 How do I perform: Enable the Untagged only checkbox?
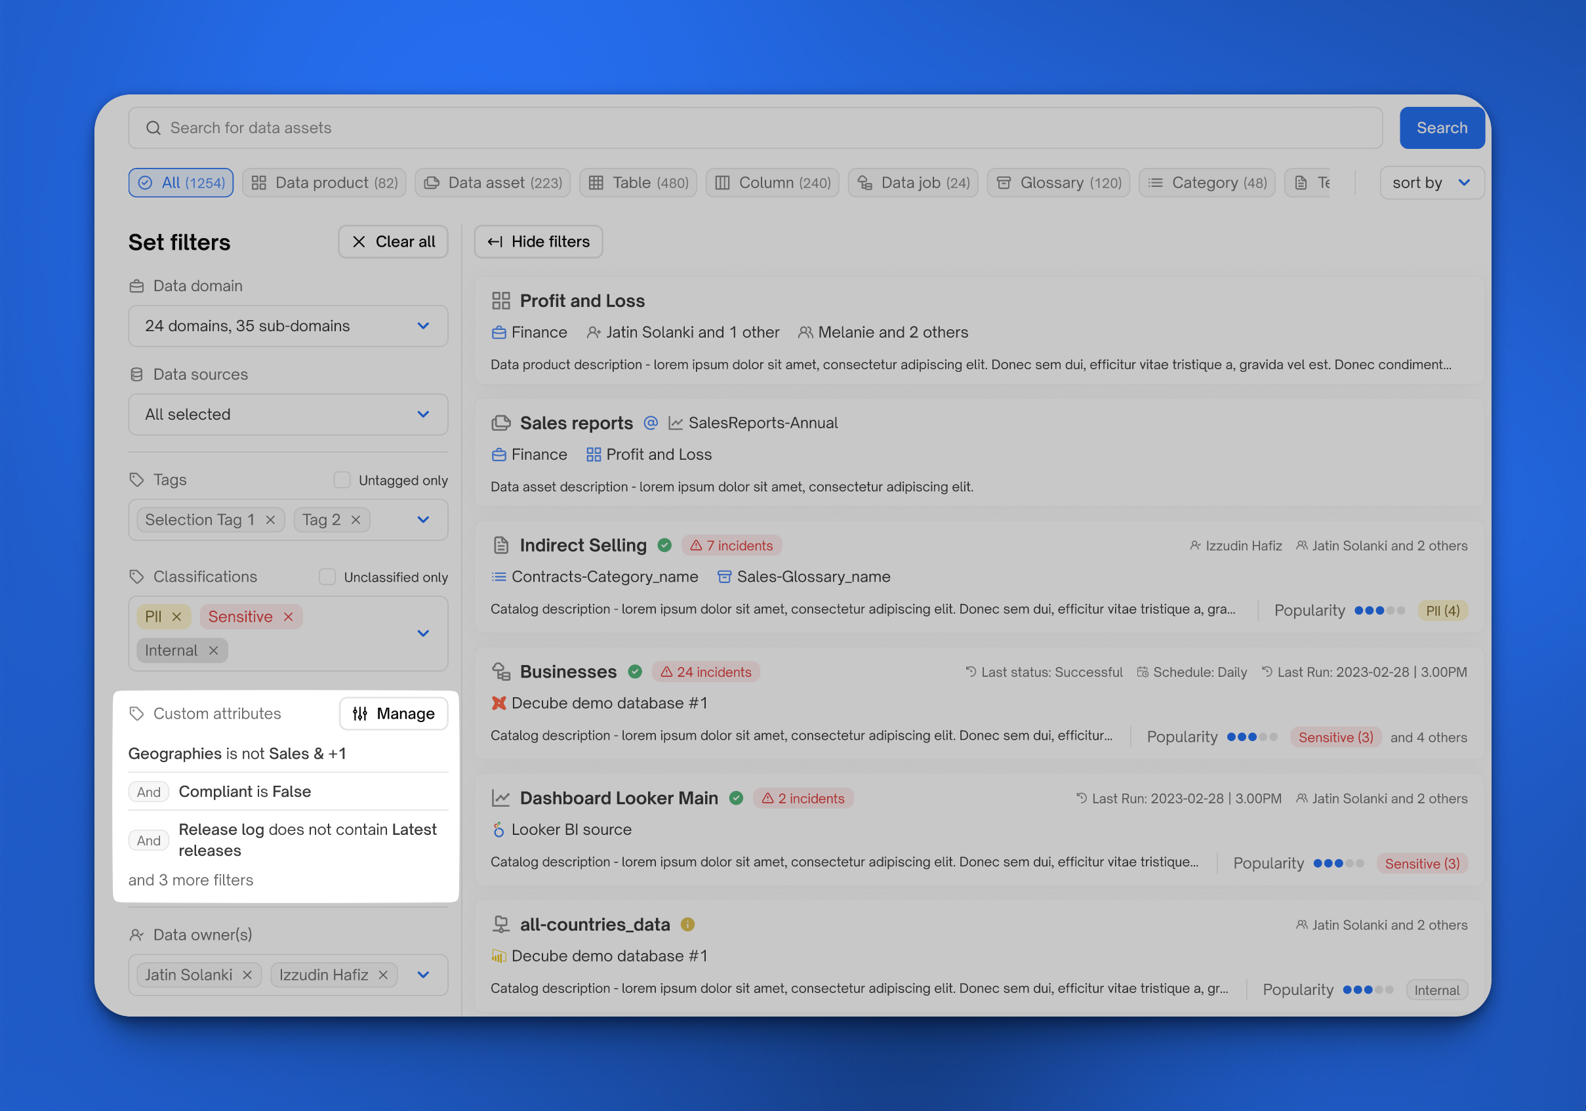click(342, 480)
